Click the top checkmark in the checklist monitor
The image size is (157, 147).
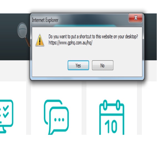click(x=6, y=108)
